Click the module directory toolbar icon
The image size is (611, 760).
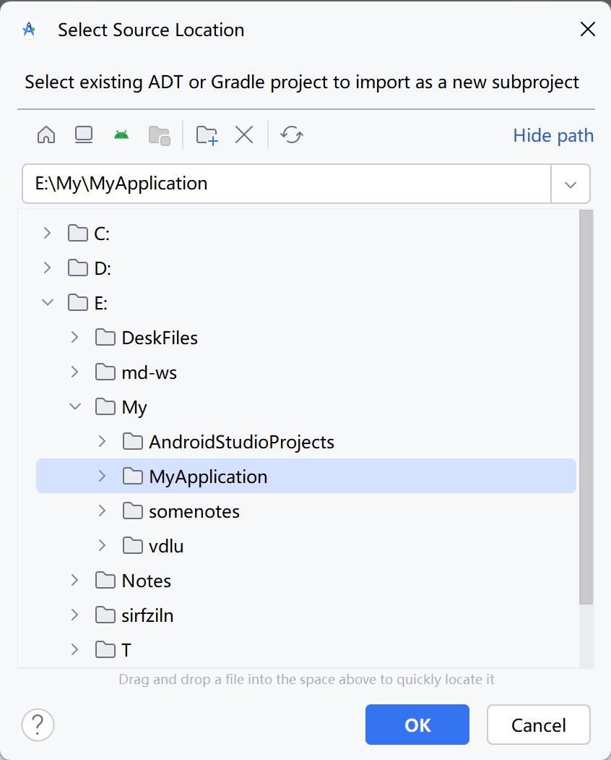pos(159,135)
